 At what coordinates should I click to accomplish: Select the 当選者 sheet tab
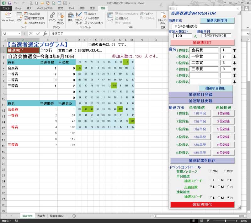click(x=41, y=216)
